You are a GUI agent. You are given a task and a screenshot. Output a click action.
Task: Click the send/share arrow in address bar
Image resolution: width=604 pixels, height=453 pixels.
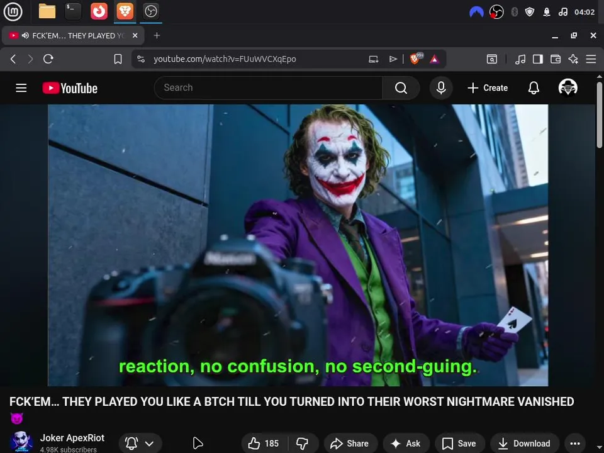click(x=393, y=59)
